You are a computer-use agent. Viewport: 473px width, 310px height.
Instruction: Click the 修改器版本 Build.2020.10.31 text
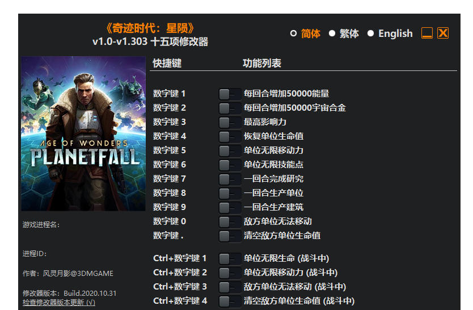click(x=69, y=294)
